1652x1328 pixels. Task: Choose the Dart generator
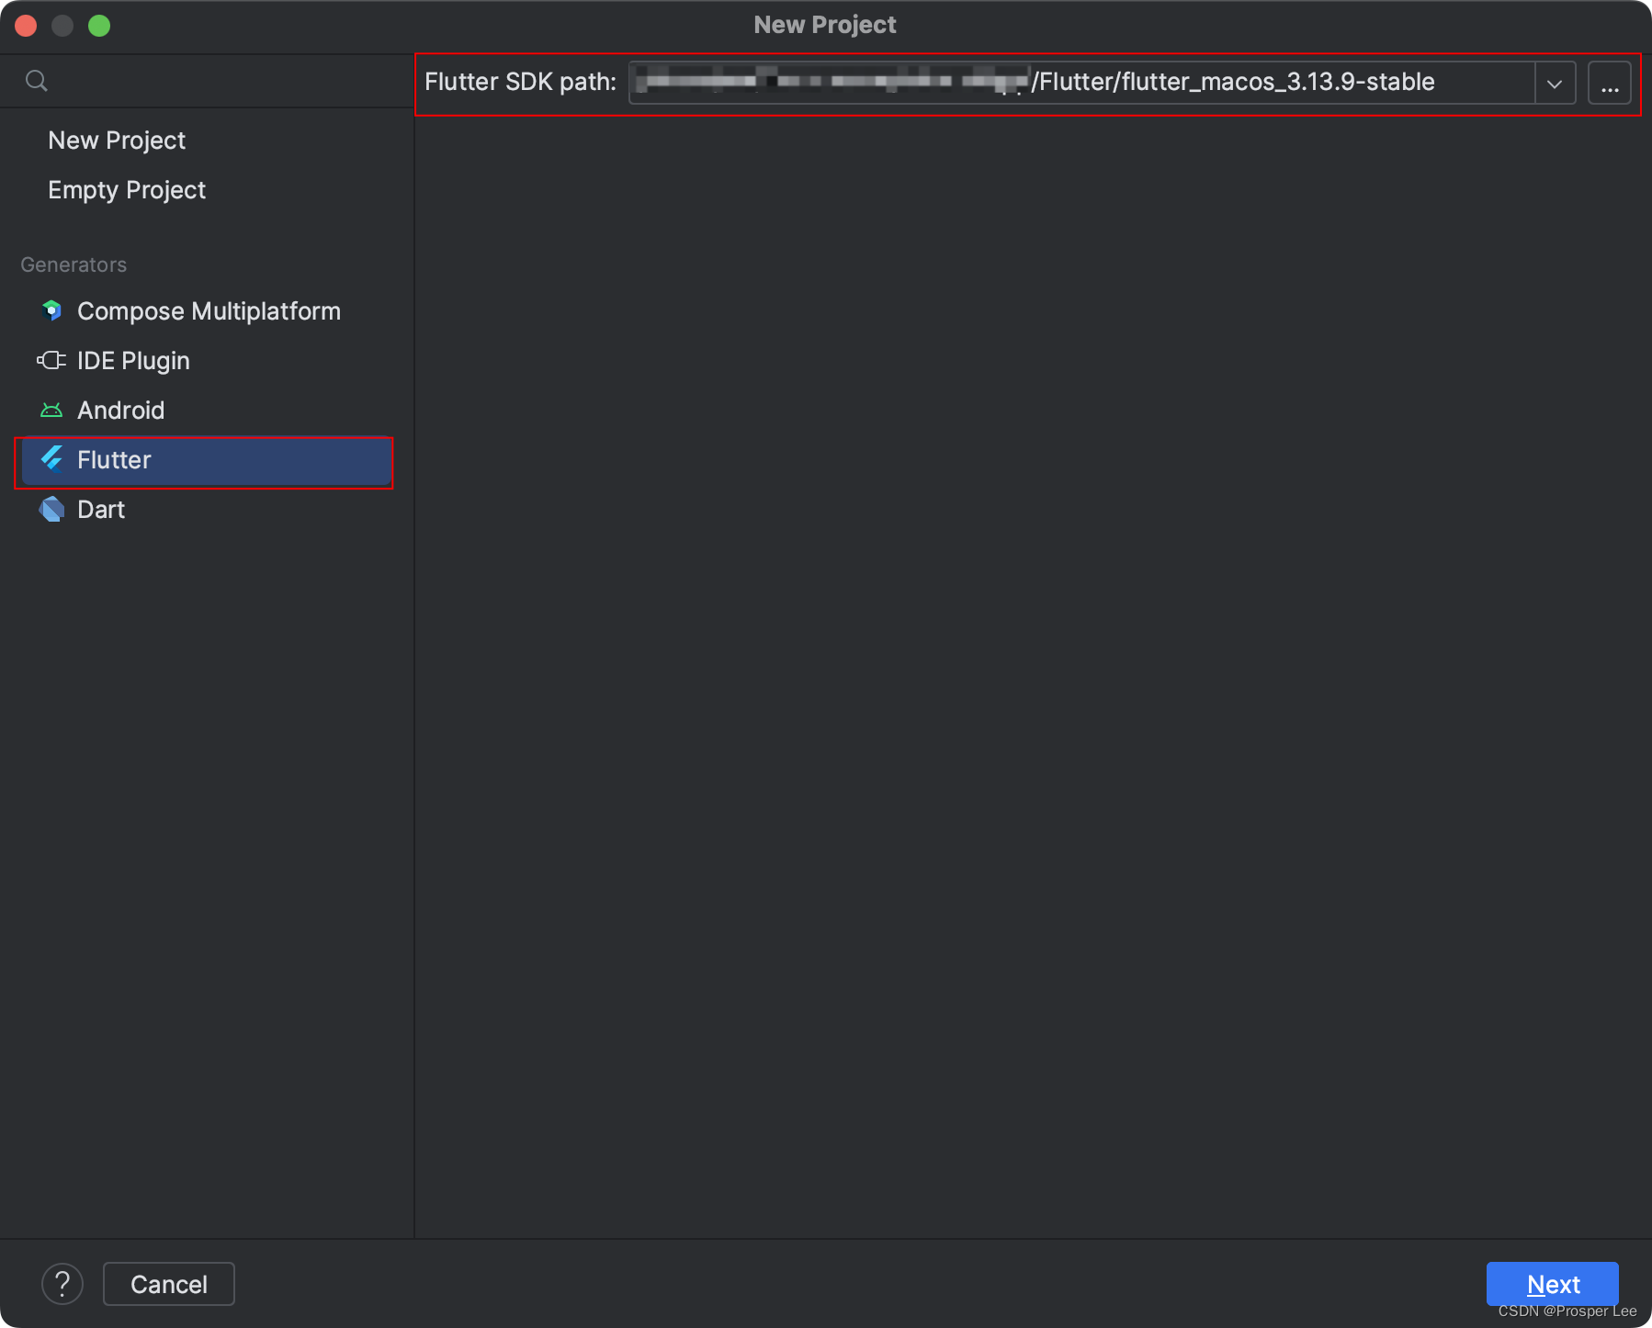[207, 510]
